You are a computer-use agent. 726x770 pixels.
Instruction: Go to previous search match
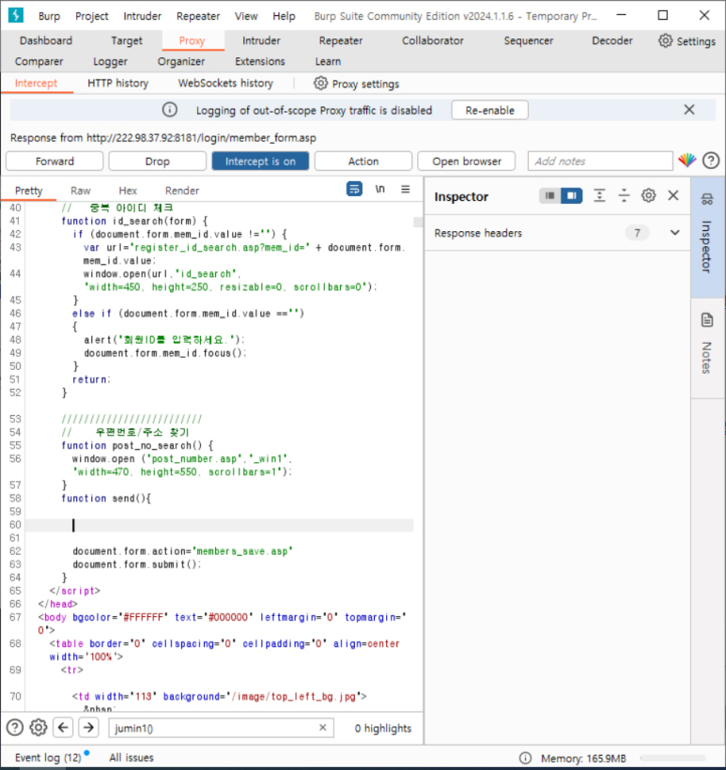(63, 728)
